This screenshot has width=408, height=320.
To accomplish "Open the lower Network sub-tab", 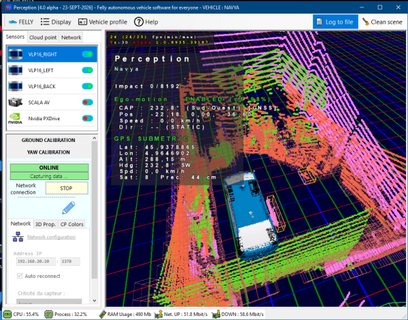I will tap(21, 224).
